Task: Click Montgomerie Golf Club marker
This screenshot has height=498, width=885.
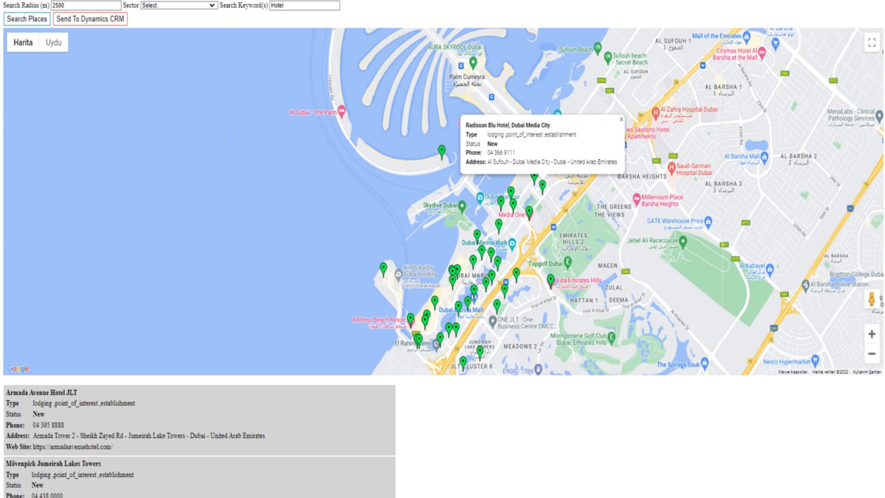Action: [x=612, y=340]
